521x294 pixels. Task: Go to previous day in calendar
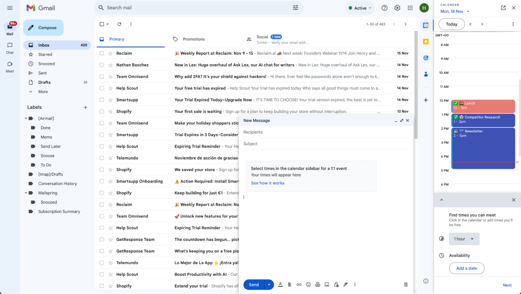[x=470, y=24]
